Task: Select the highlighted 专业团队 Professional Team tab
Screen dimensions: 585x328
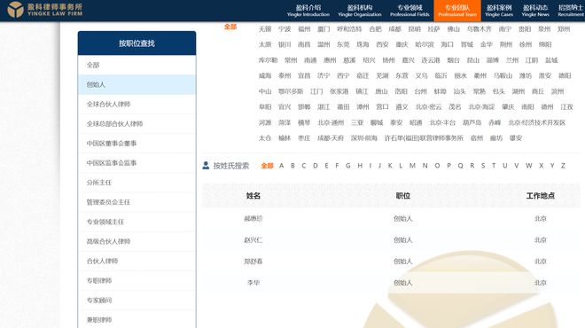Action: point(457,11)
